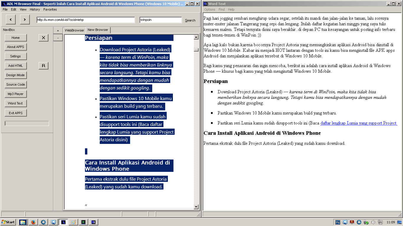Click the URL address field
Image resolution: width=403 pixels, height=226 pixels.
[x=86, y=20]
